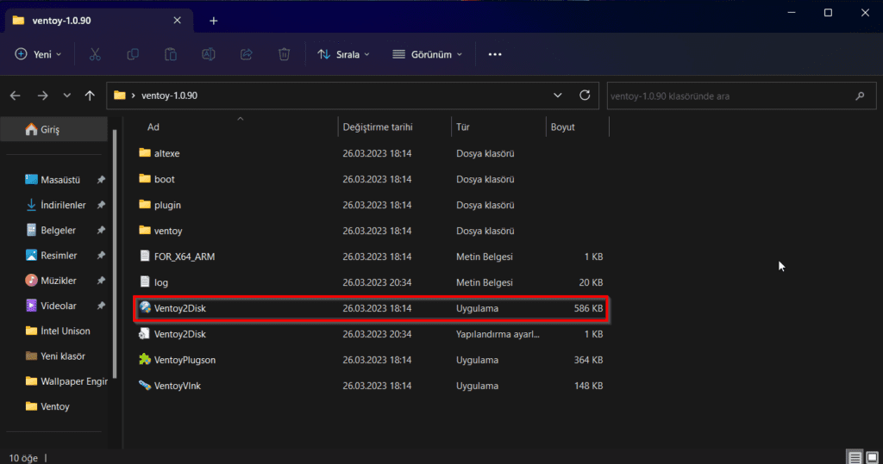This screenshot has height=464, width=883.
Task: Add a new tab with plus button
Action: click(214, 20)
